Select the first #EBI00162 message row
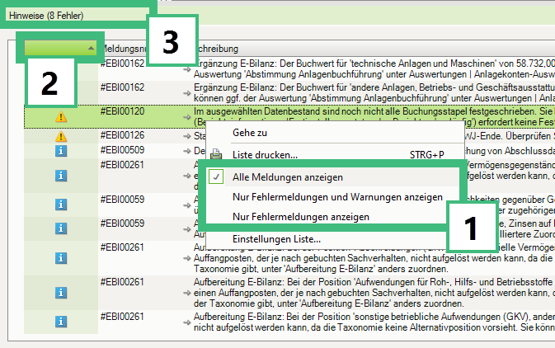The image size is (555, 348). coord(330,68)
